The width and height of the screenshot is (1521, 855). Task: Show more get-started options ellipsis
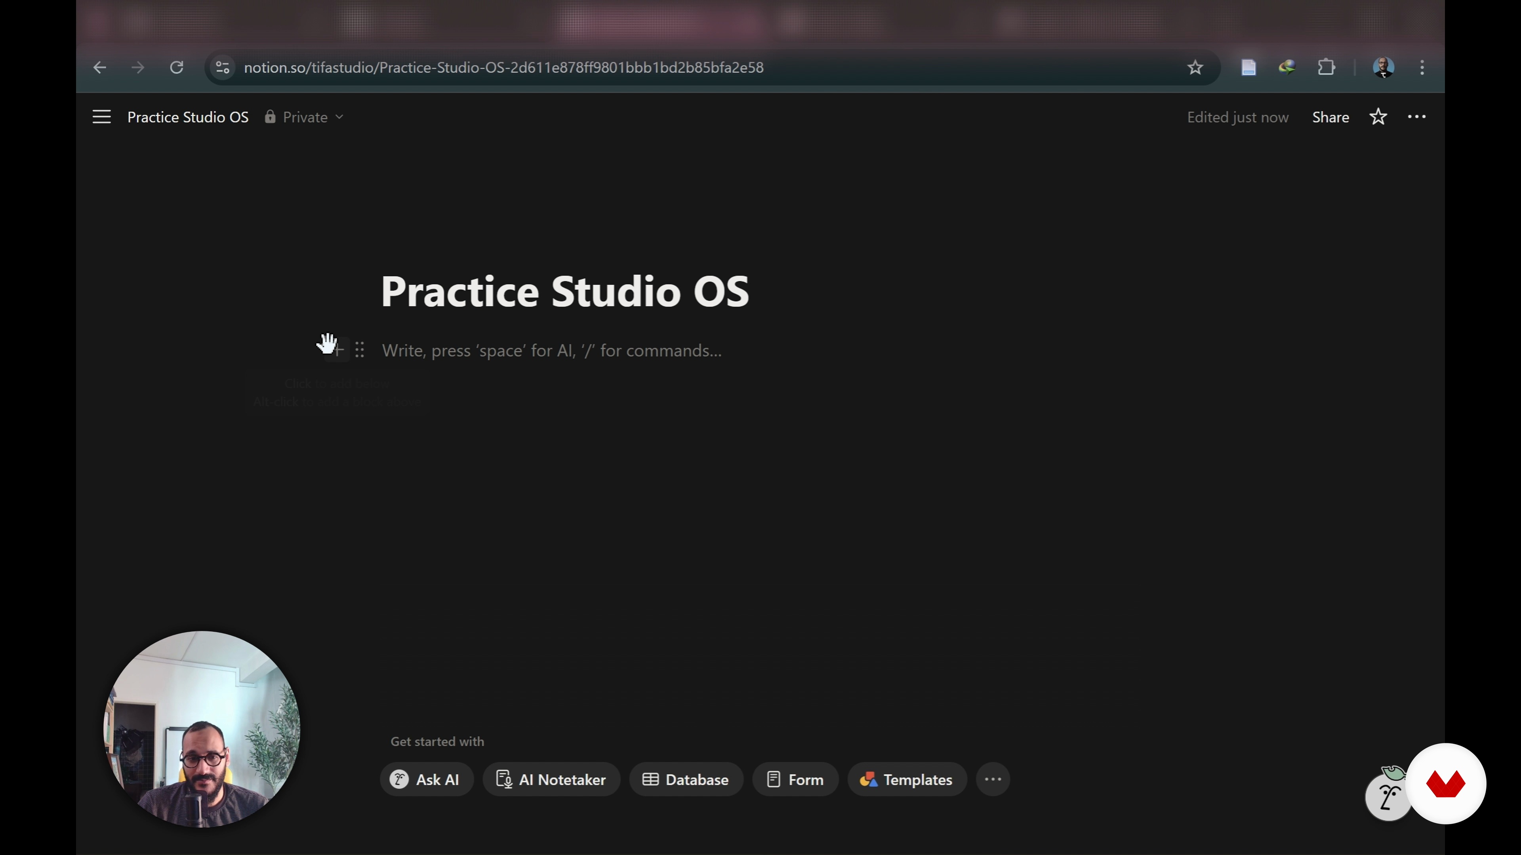click(993, 779)
